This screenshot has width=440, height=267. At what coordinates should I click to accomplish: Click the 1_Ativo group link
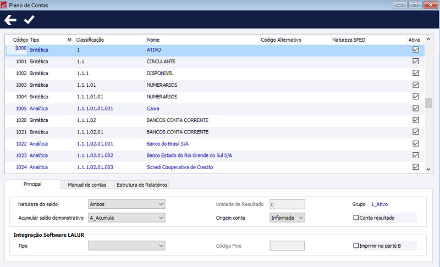point(380,204)
